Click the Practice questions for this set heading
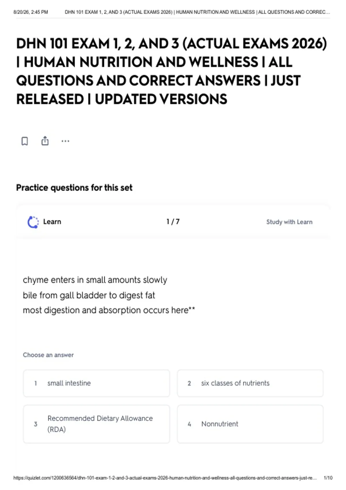This screenshot has height=490, width=346. [74, 188]
